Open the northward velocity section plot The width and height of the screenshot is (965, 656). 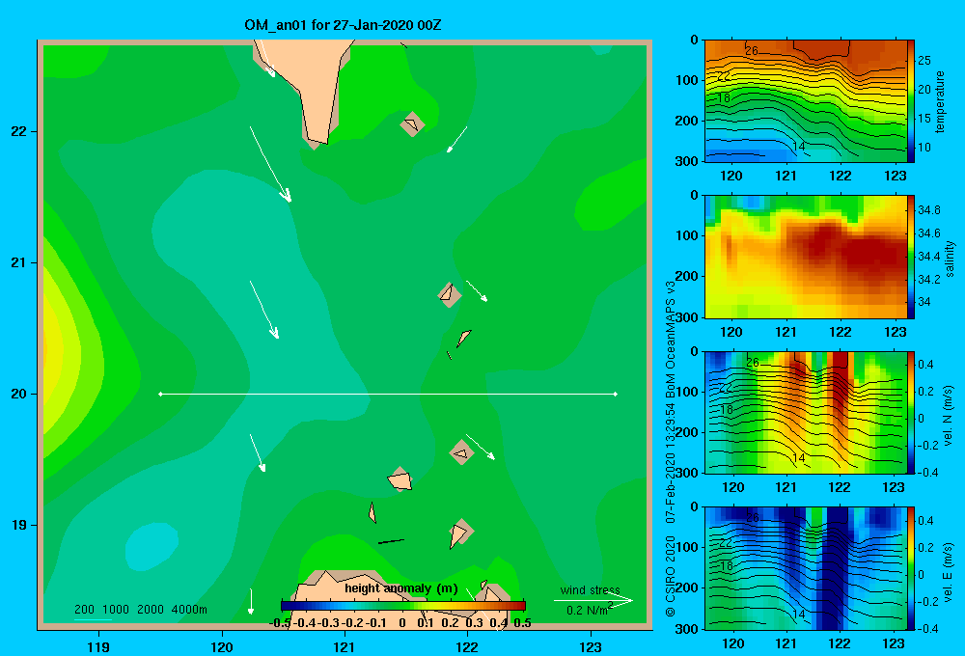coord(806,412)
